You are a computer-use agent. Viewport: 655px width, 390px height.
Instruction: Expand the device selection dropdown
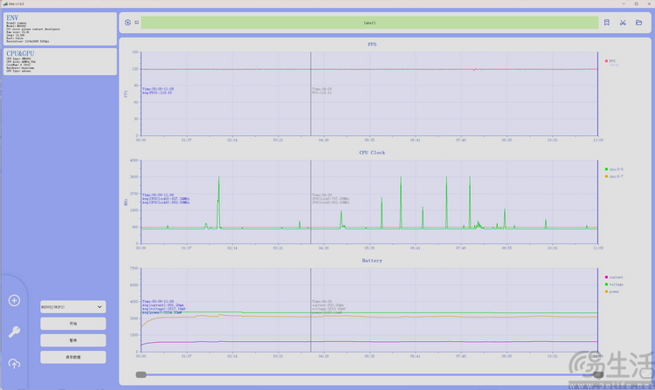72,307
